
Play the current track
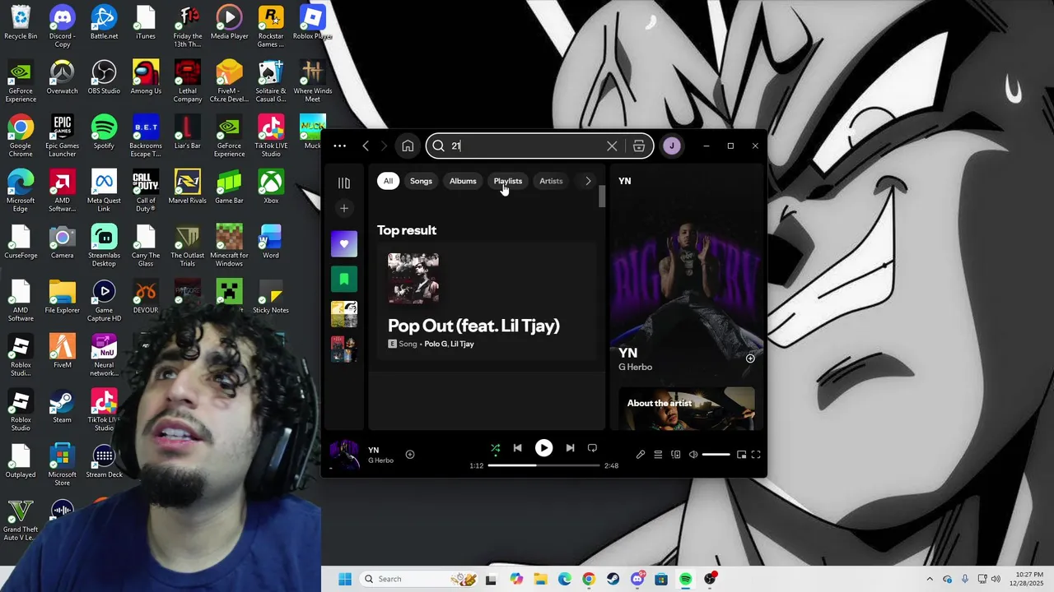pyautogui.click(x=543, y=448)
